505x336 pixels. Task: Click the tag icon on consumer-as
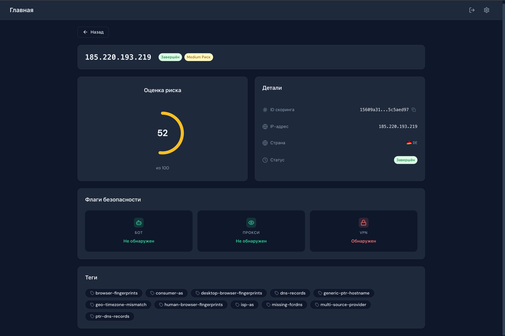(152, 293)
